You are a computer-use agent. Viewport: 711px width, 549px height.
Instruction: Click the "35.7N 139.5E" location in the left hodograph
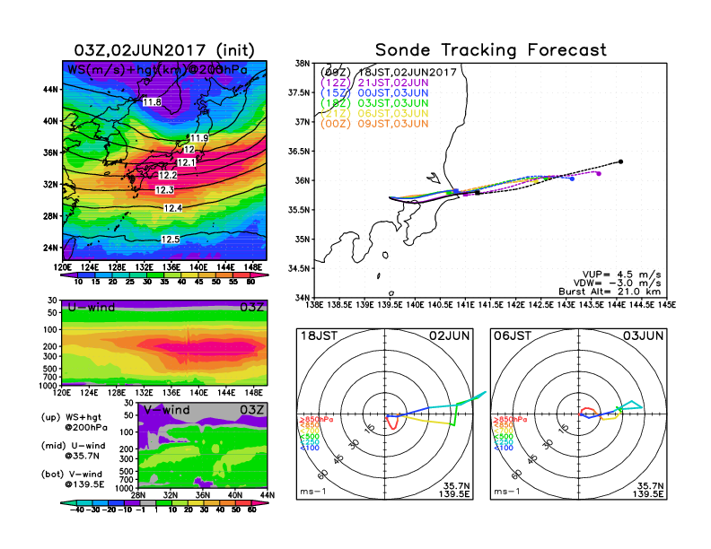(x=454, y=490)
